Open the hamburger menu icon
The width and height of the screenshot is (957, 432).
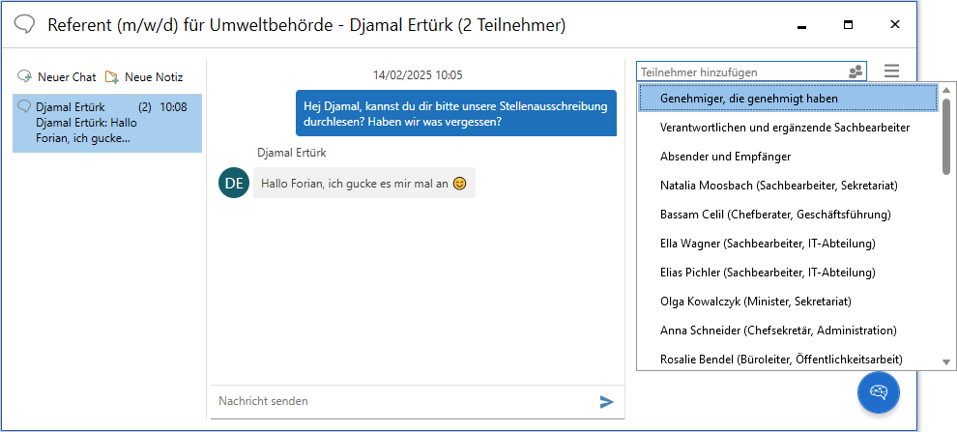tap(891, 72)
